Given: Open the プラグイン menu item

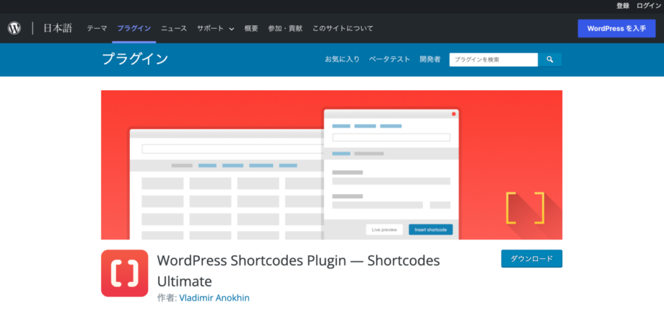Looking at the screenshot, I should [134, 29].
